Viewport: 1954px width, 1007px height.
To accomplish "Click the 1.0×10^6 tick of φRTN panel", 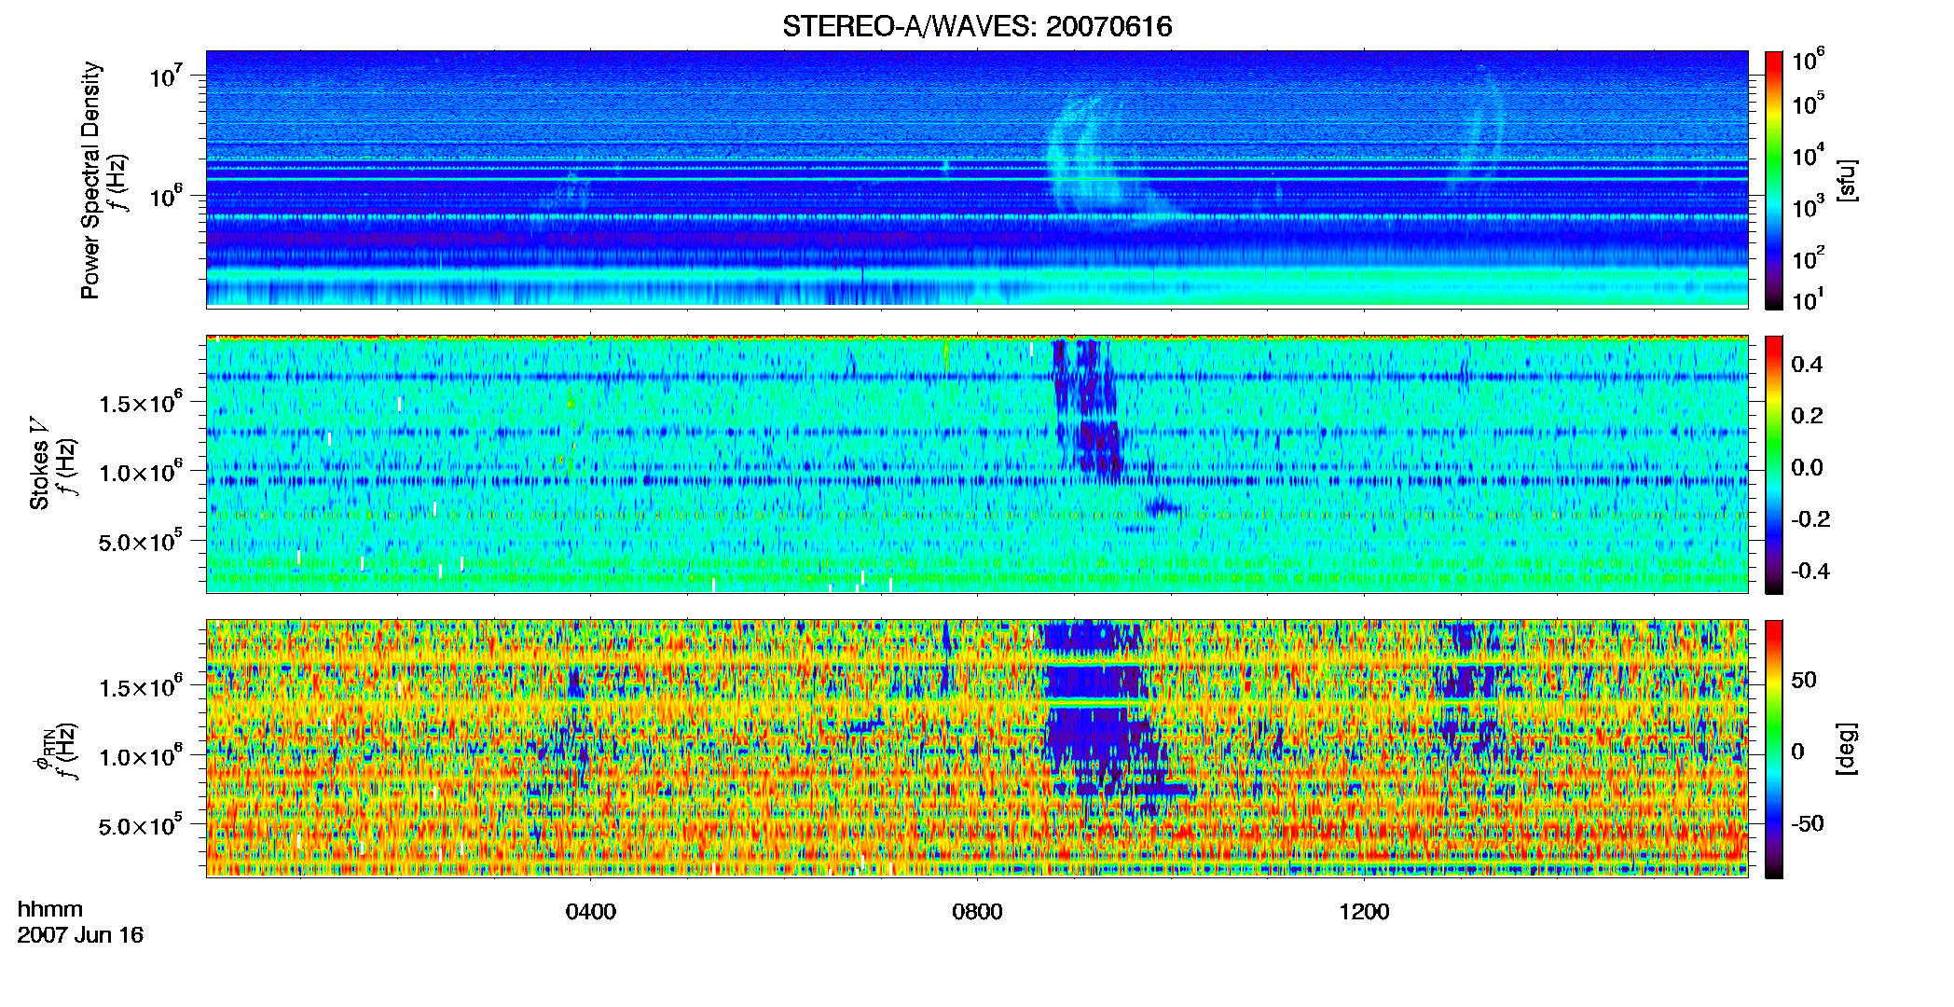I will pos(140,756).
